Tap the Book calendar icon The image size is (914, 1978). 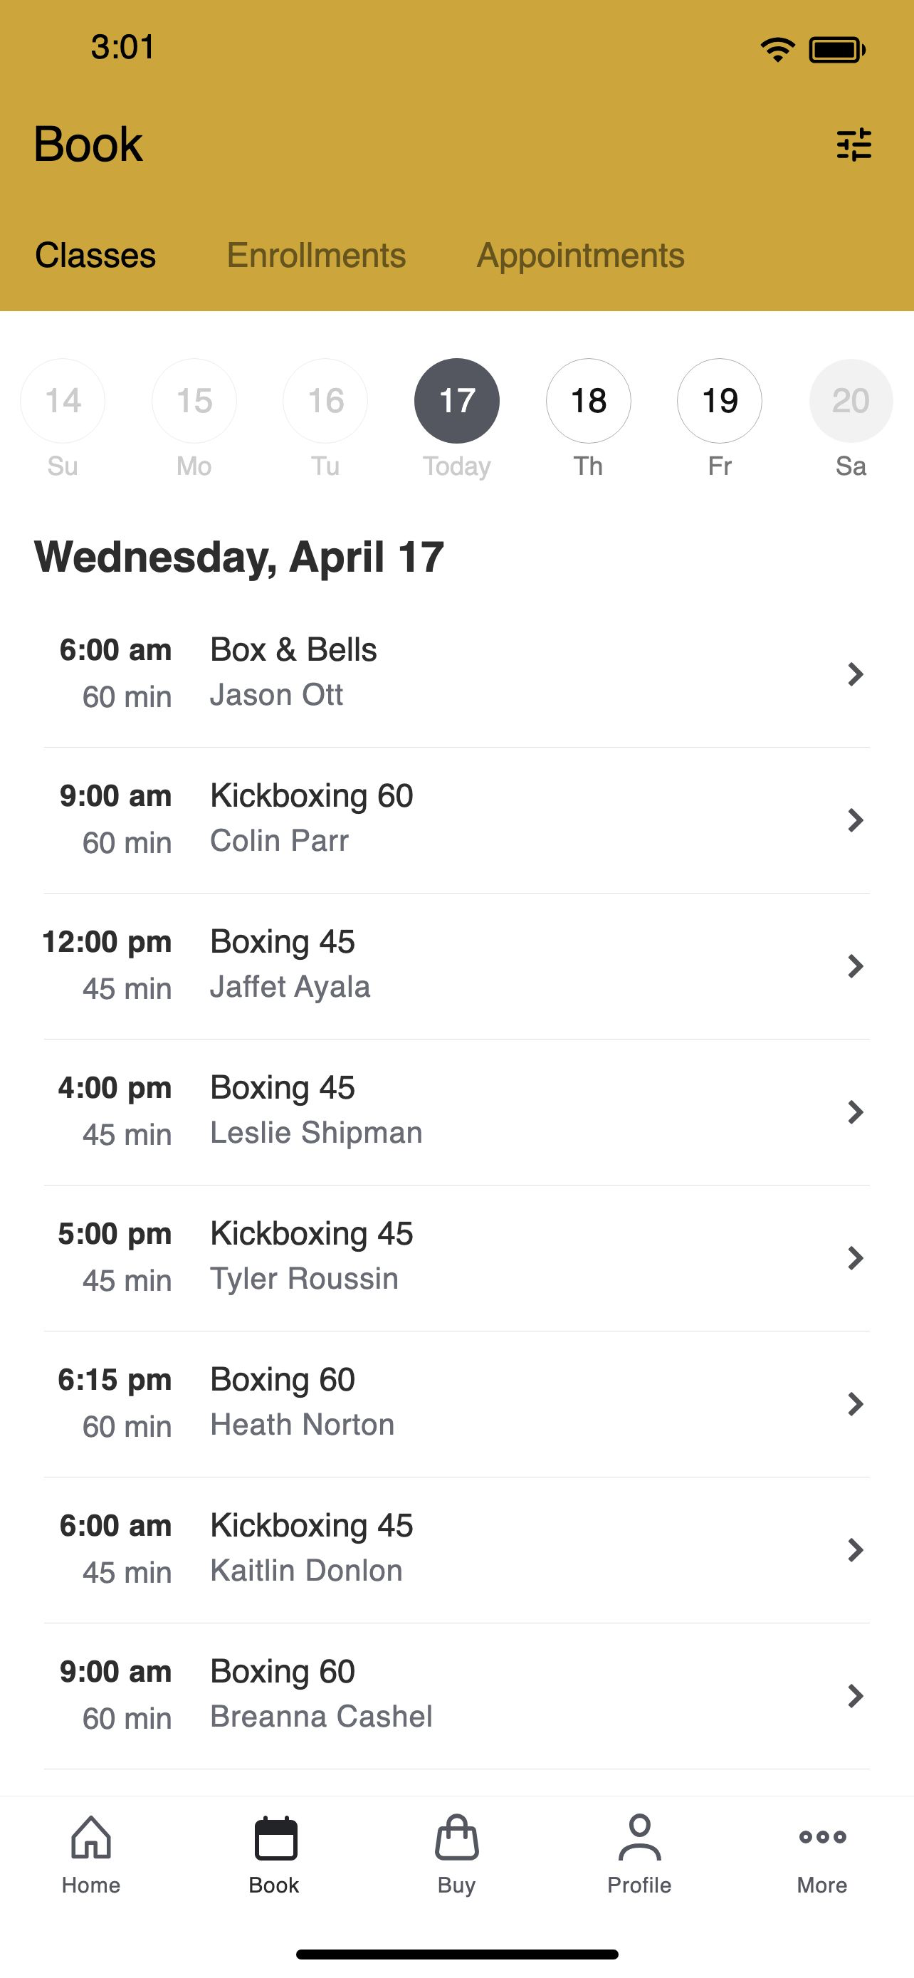[275, 1838]
